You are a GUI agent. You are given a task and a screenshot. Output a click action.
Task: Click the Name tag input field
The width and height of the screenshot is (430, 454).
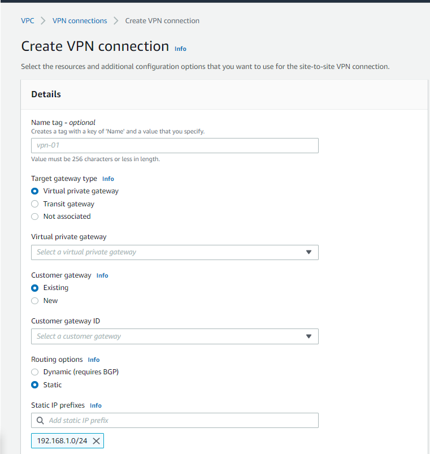(175, 146)
